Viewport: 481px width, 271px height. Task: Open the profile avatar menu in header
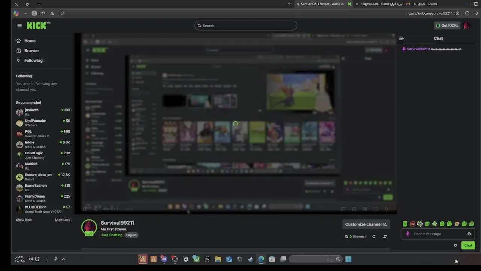pos(466,26)
